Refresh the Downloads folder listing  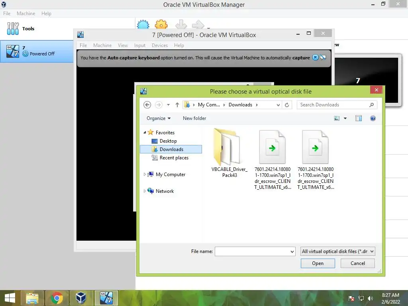pos(287,105)
